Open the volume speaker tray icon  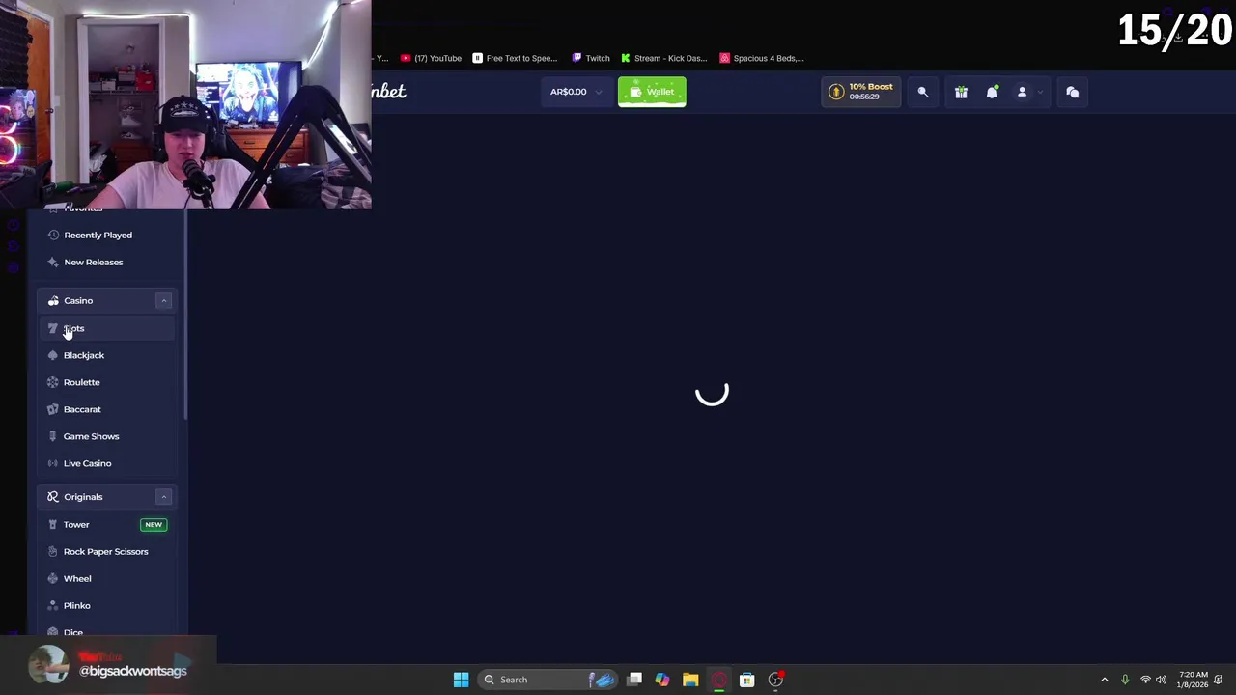(1162, 680)
